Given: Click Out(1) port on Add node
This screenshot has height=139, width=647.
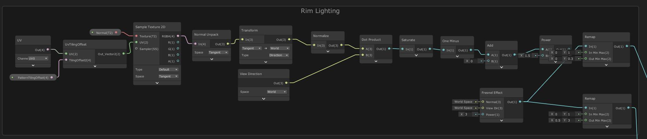Looking at the screenshot, I should 515,55.
